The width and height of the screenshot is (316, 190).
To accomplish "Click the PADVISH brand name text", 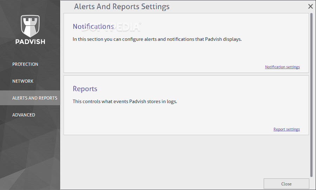I will (30, 42).
